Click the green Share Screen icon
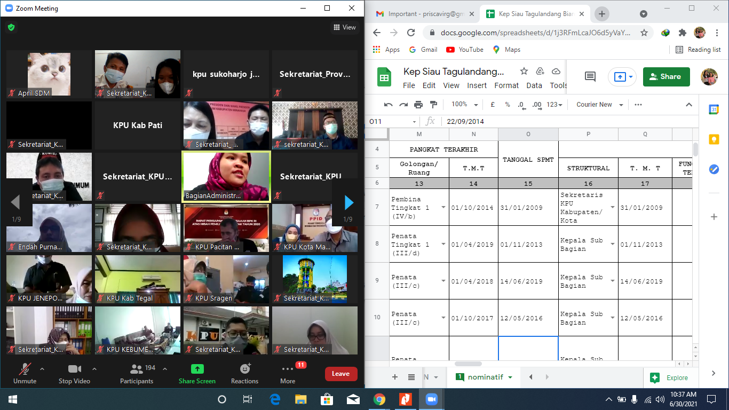 [197, 369]
